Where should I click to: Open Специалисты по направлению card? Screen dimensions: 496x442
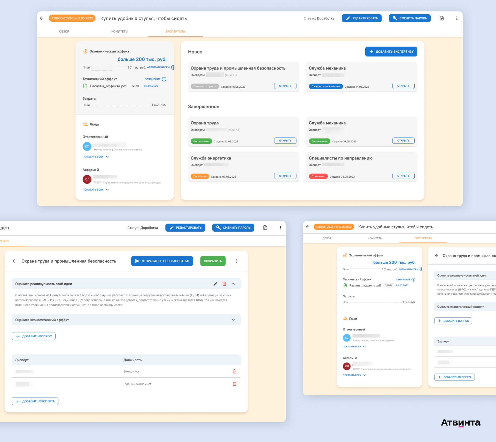click(403, 176)
